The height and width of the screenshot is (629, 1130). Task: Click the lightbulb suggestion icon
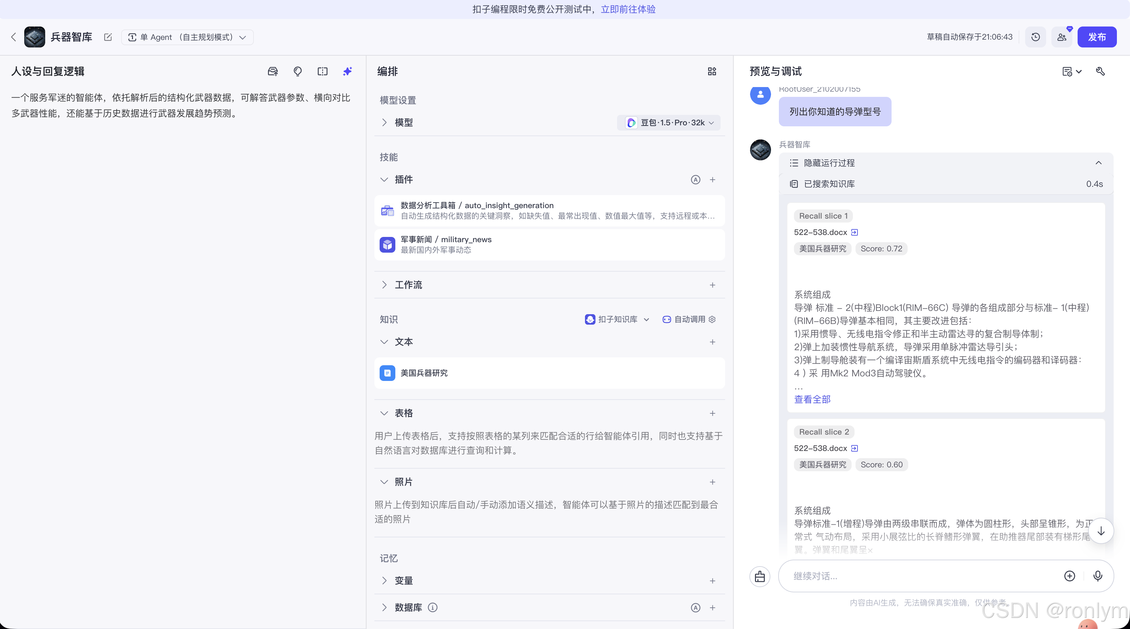point(298,71)
